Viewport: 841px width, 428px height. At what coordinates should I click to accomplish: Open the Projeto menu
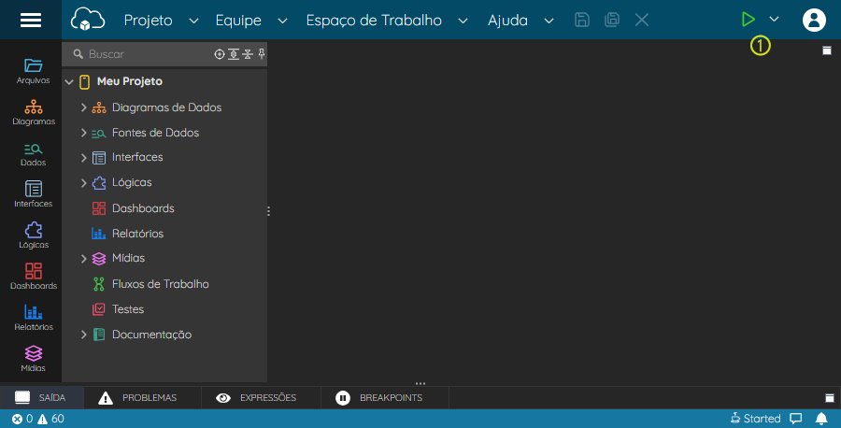(148, 21)
